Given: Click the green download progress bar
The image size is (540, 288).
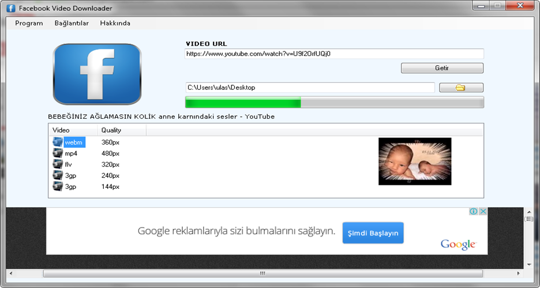Looking at the screenshot, I should pyautogui.click(x=335, y=103).
